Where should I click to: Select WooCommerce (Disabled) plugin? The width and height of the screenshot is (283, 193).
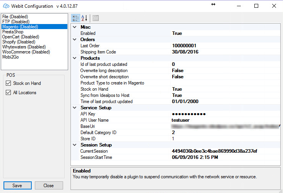(x=34, y=52)
